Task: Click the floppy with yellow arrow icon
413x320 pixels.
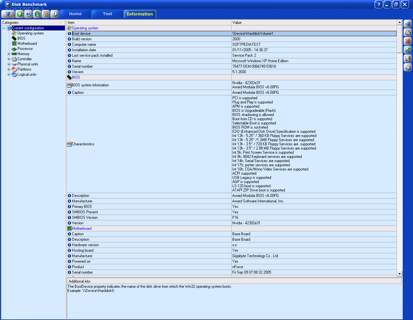Action: click(x=408, y=59)
